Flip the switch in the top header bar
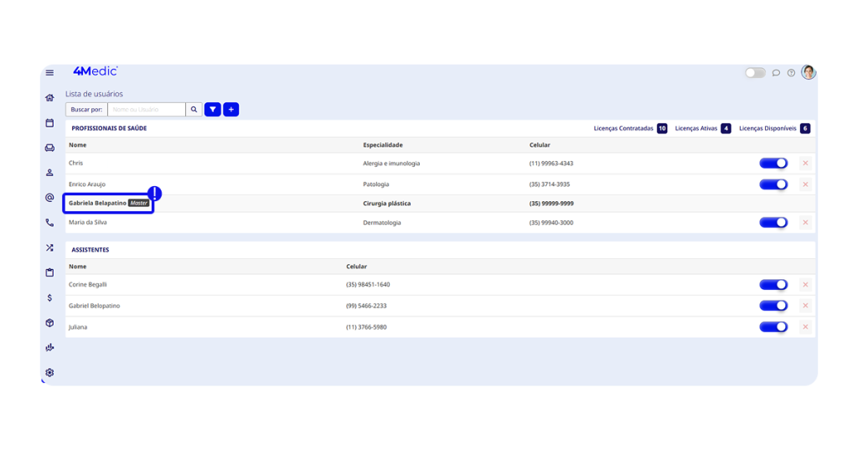The height and width of the screenshot is (451, 858). point(755,73)
